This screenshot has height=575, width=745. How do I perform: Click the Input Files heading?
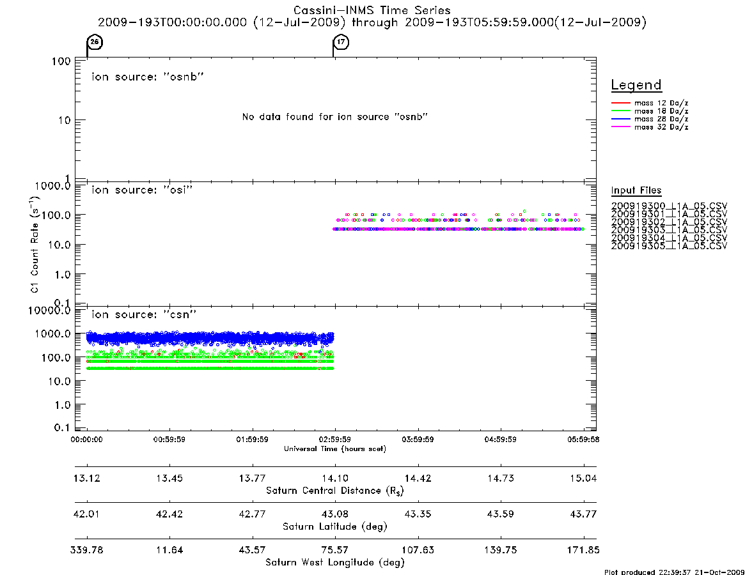[636, 190]
